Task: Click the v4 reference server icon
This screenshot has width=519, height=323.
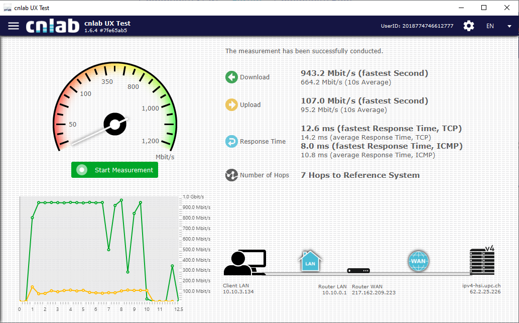Action: (482, 261)
